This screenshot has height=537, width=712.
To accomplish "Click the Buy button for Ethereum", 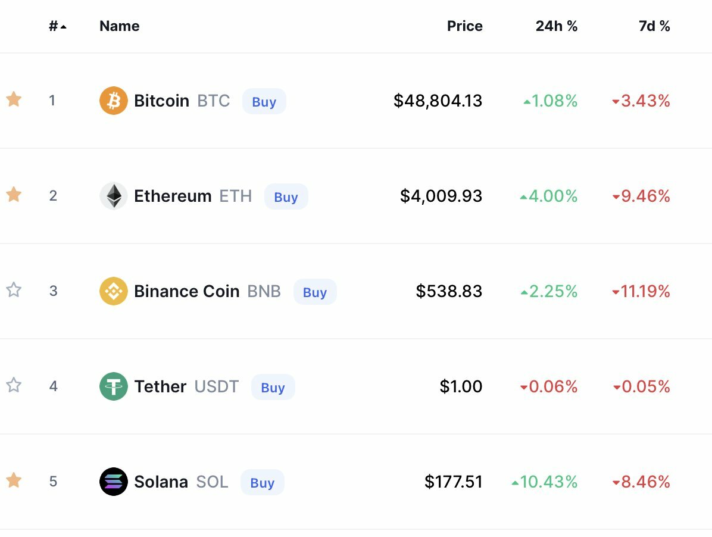I will [x=286, y=196].
